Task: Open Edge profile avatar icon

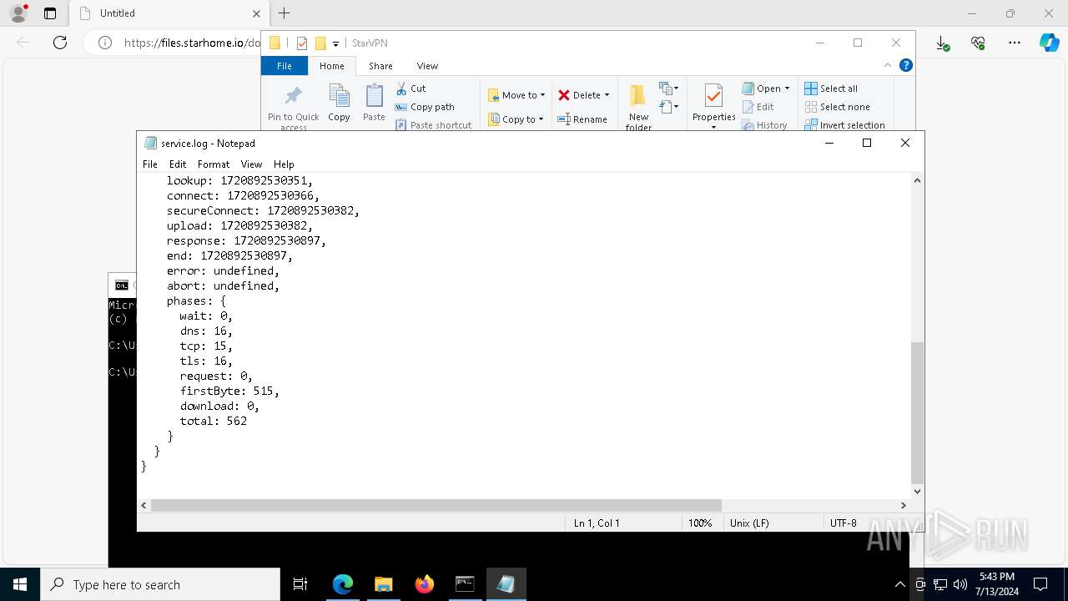Action: point(18,13)
